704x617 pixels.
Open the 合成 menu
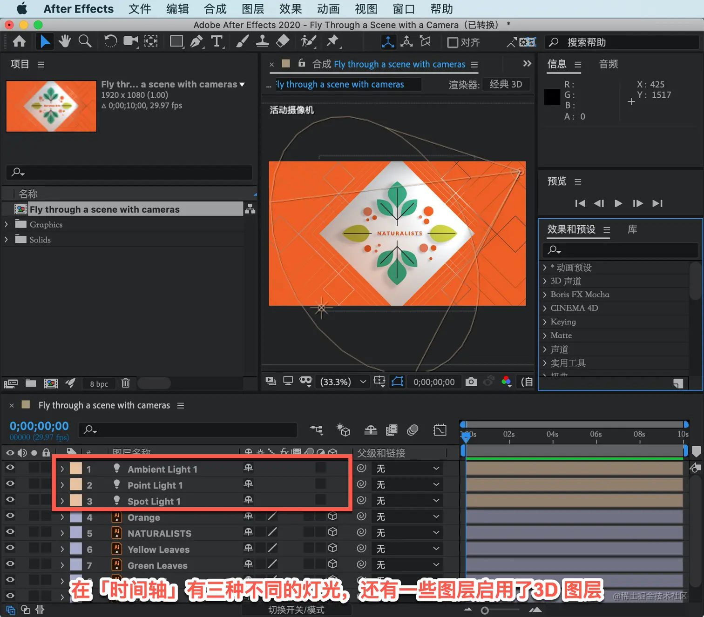215,9
